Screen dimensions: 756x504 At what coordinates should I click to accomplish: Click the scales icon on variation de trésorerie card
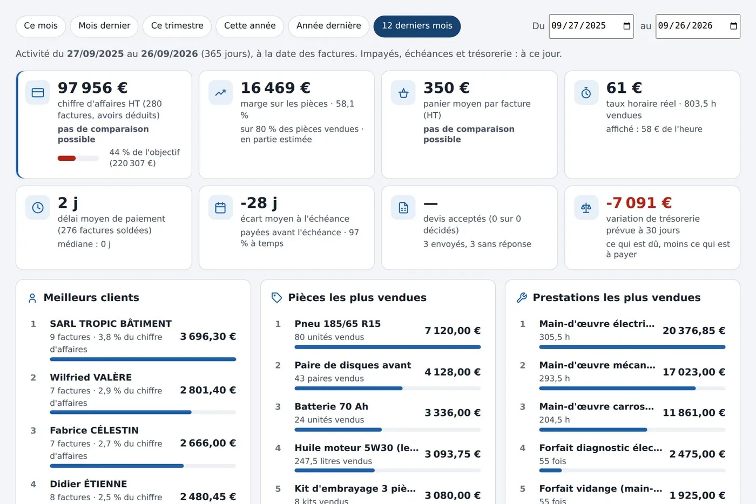[586, 208]
